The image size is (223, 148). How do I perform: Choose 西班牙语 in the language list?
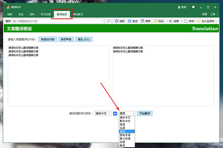coord(127,135)
